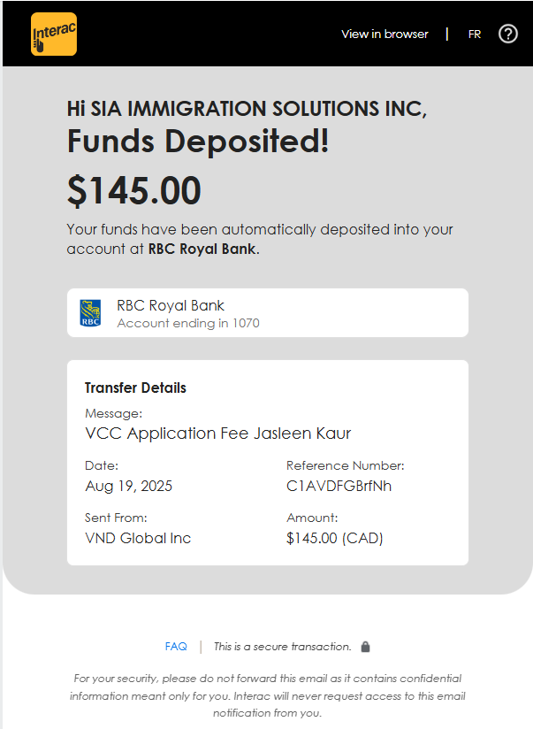Click reference number C1AVDFGBrfNh
The height and width of the screenshot is (729, 533).
[x=339, y=486]
